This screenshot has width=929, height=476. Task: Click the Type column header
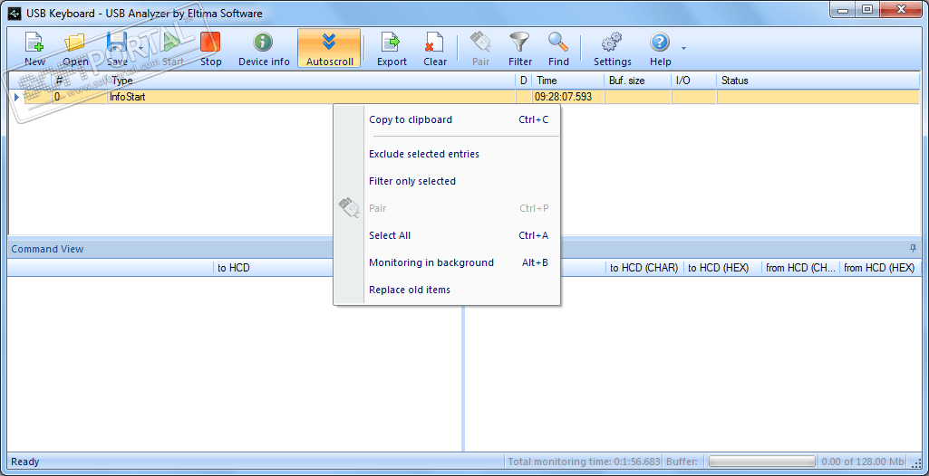pyautogui.click(x=311, y=81)
